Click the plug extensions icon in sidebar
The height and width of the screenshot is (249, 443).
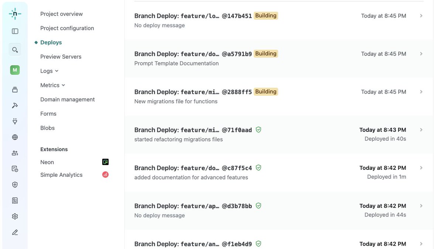pos(15,121)
